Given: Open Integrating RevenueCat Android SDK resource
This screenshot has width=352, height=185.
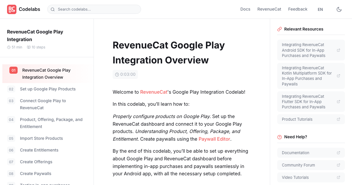Looking at the screenshot, I should tap(311, 50).
